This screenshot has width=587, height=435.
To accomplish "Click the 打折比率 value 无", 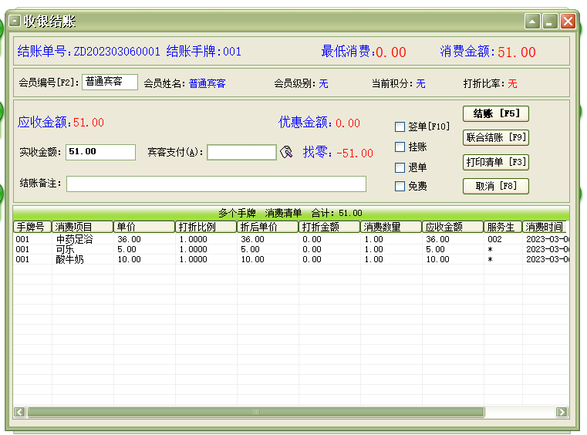I will pos(512,83).
